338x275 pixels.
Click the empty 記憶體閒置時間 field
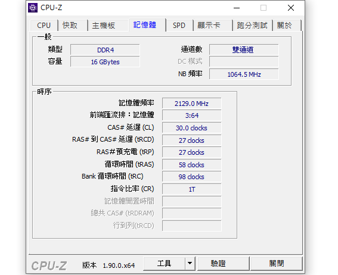191,202
